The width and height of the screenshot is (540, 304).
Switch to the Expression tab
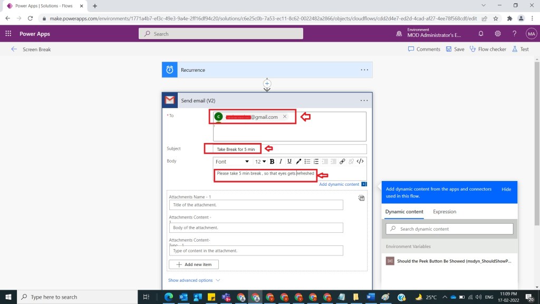(x=445, y=212)
